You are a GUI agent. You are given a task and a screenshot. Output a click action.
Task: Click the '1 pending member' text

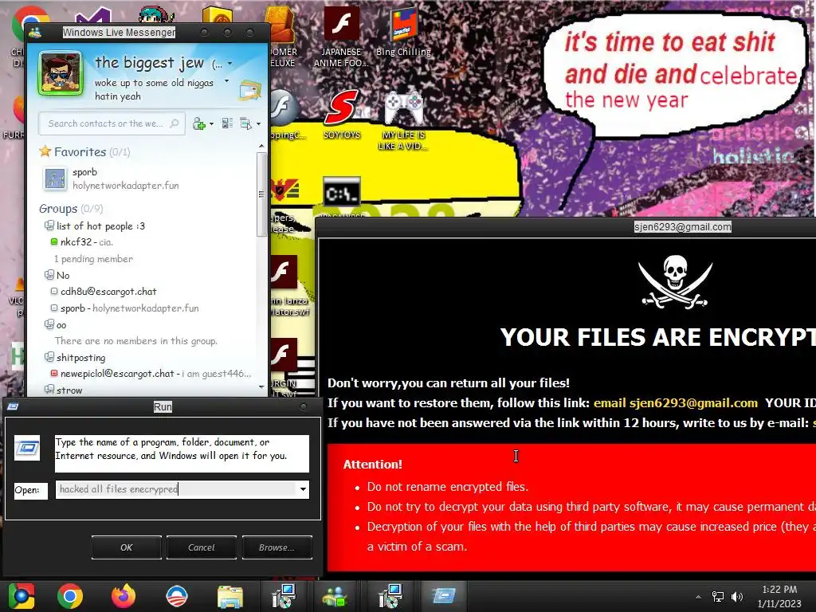pyautogui.click(x=93, y=259)
